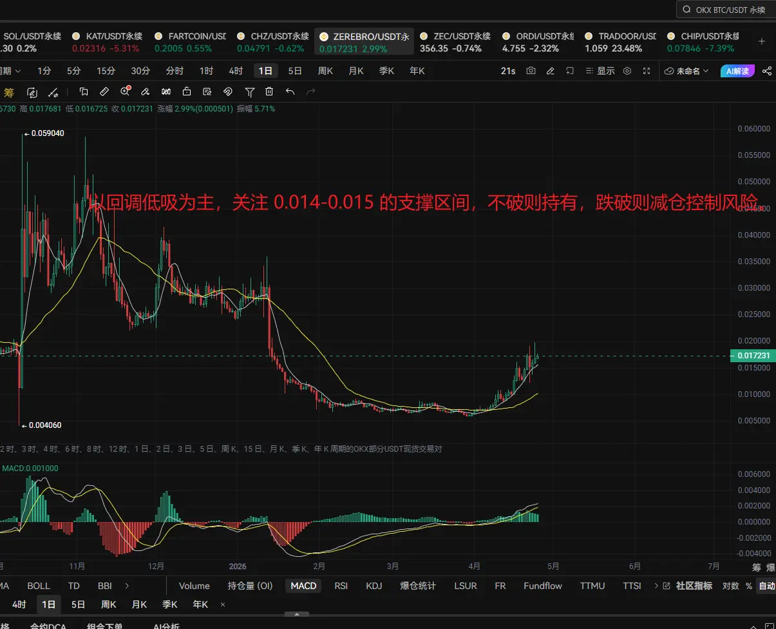Switch to FARTCOIN/USDT symbol tab

190,42
